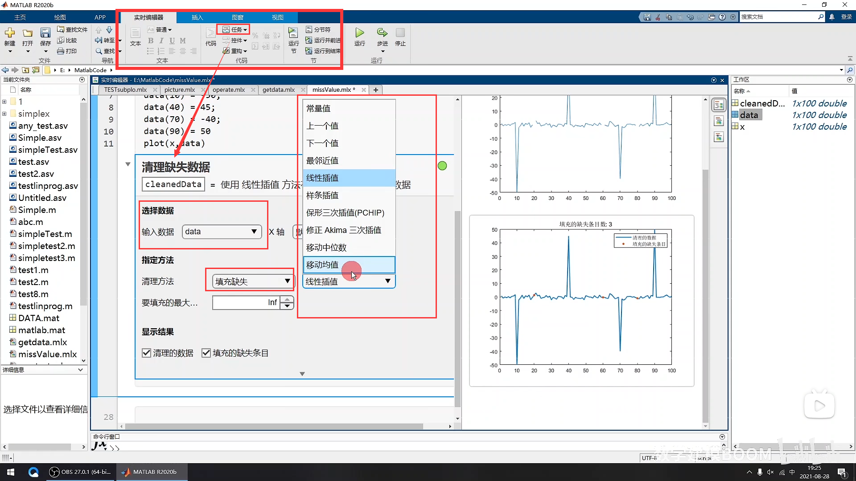This screenshot has height=481, width=856.
Task: Open notifications bell icon
Action: click(832, 17)
